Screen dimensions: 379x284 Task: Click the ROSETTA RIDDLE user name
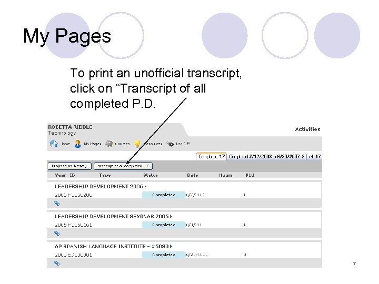coord(70,127)
